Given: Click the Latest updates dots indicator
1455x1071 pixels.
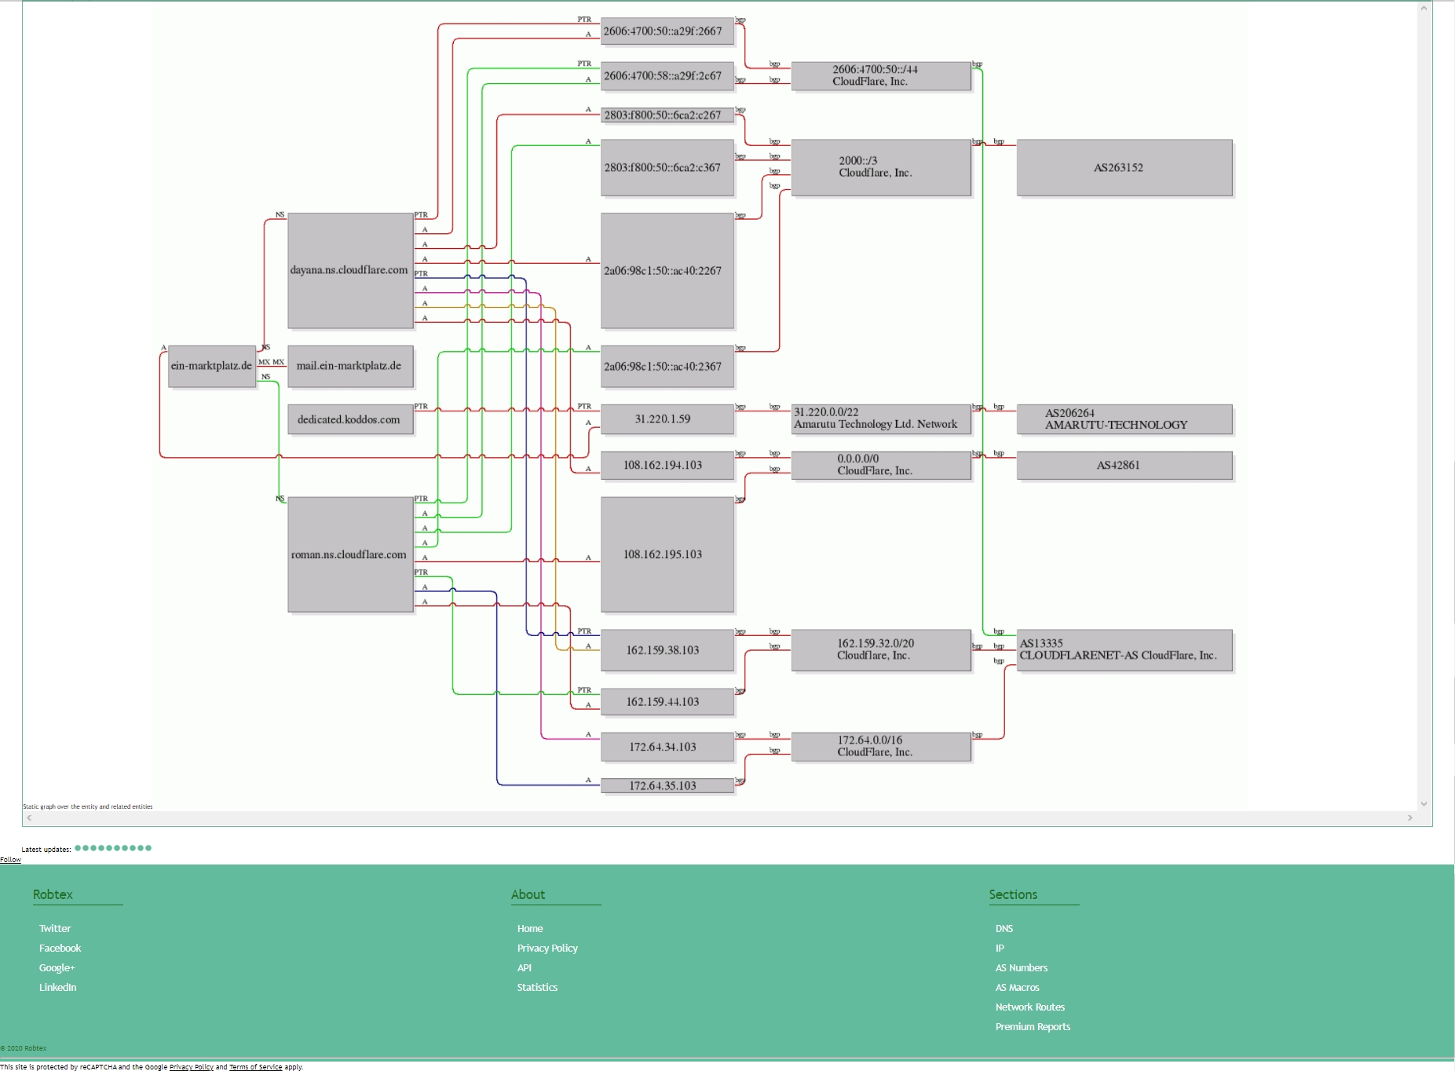Looking at the screenshot, I should click(x=113, y=848).
